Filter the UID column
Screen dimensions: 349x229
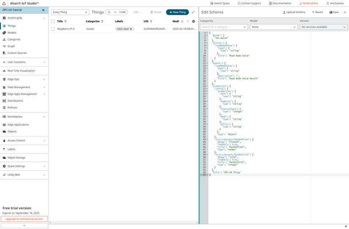[x=151, y=22]
